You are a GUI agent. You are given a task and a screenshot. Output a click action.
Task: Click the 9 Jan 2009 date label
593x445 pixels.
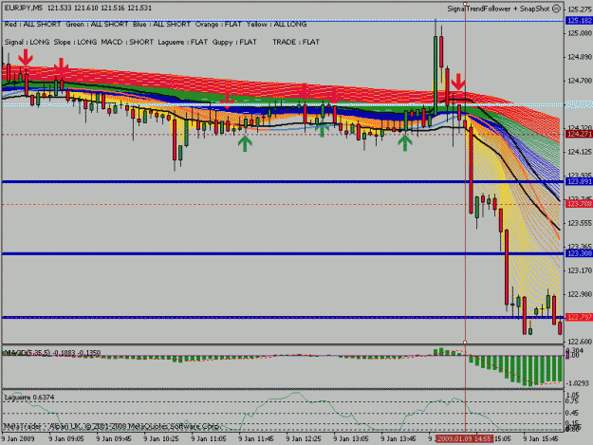(18, 439)
